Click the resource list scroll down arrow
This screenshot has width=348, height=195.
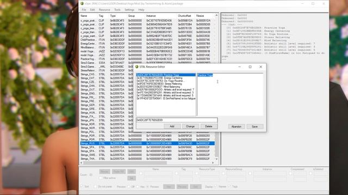[x=216, y=159]
